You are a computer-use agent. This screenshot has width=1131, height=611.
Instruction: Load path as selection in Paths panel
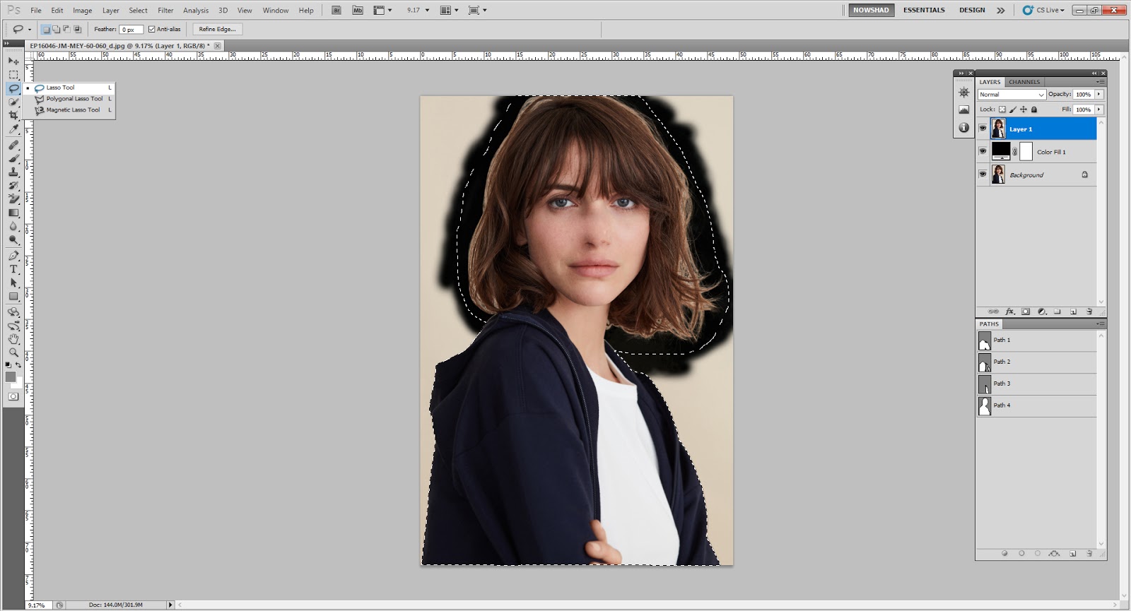1038,554
